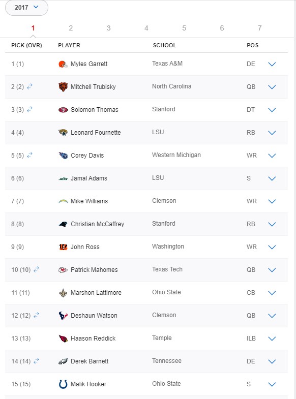This screenshot has height=399, width=296.
Task: Switch to round 5 tab
Action: (184, 28)
